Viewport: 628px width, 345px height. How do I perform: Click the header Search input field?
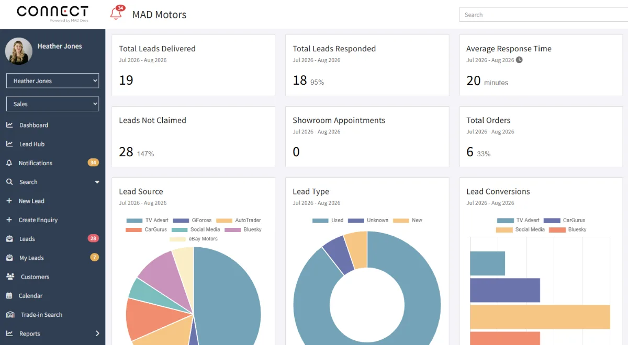(543, 15)
